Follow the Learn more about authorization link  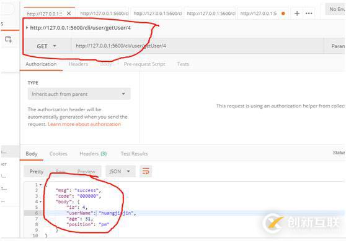coord(84,124)
